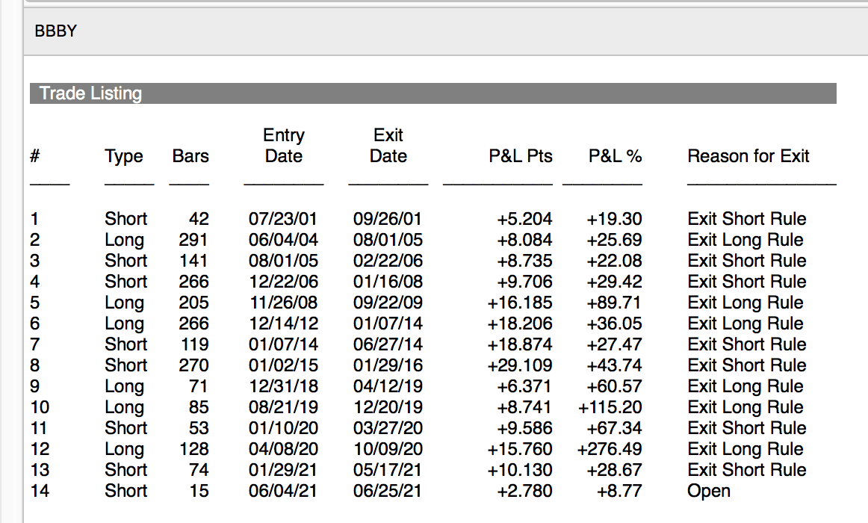The image size is (868, 523).
Task: Click the +115.20 P&L percent value
Action: [x=610, y=407]
